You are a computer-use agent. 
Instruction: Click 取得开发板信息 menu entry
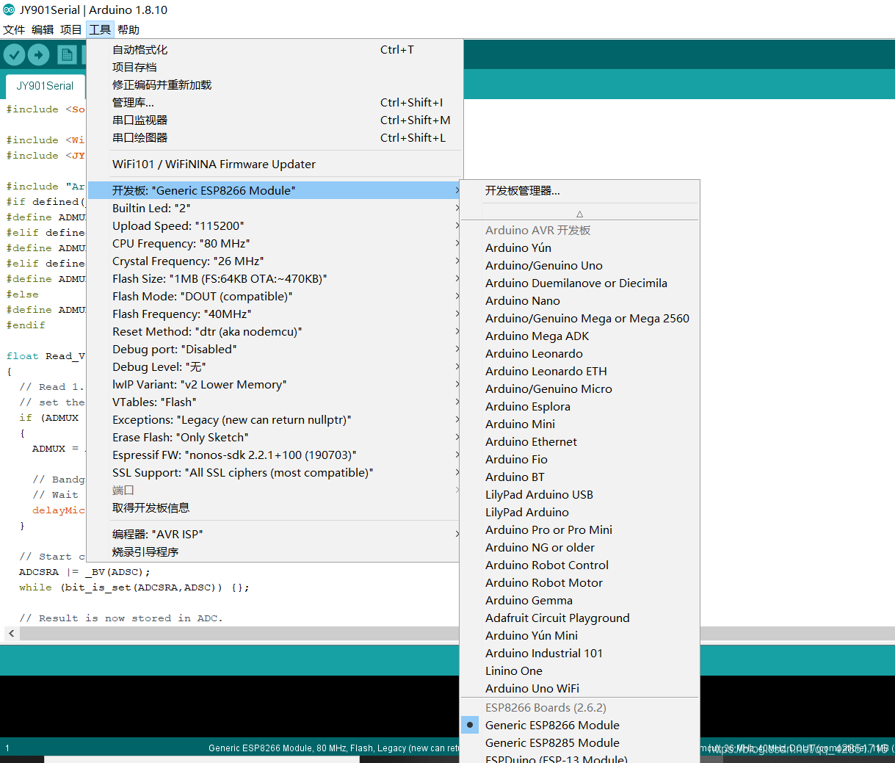tap(275, 507)
